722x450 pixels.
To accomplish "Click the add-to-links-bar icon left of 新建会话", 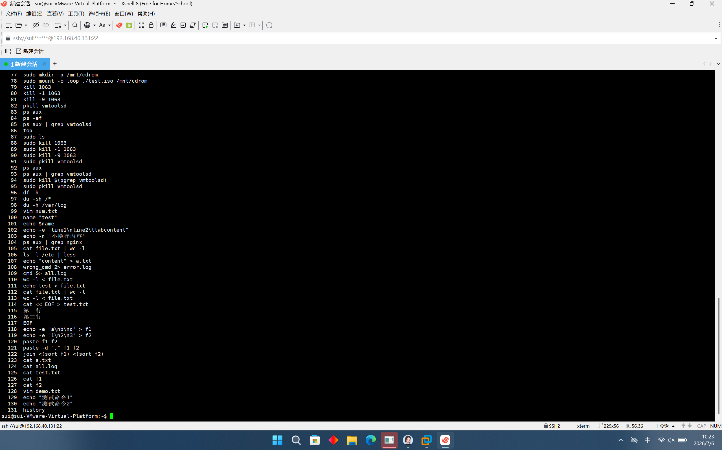I will [8, 51].
